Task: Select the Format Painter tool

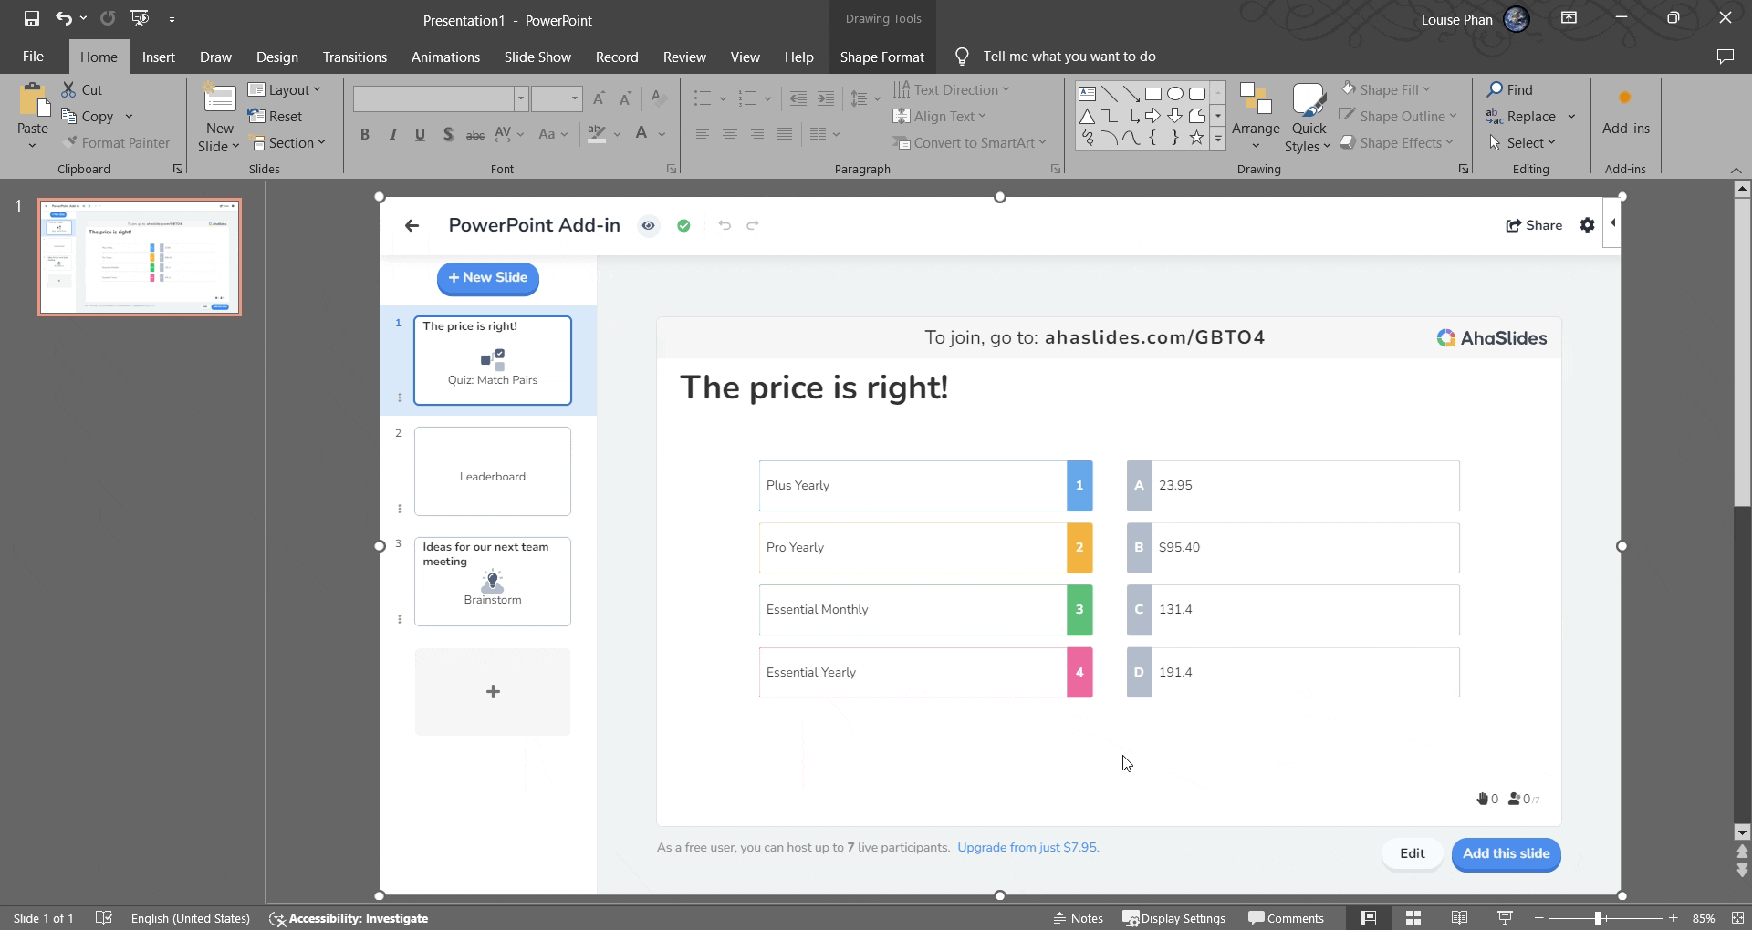Action: tap(118, 142)
